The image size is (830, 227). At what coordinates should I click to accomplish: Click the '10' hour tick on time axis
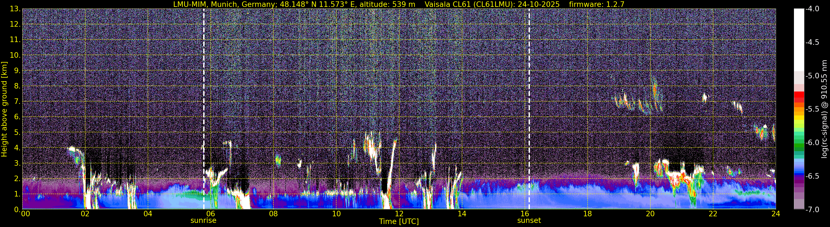point(336,214)
